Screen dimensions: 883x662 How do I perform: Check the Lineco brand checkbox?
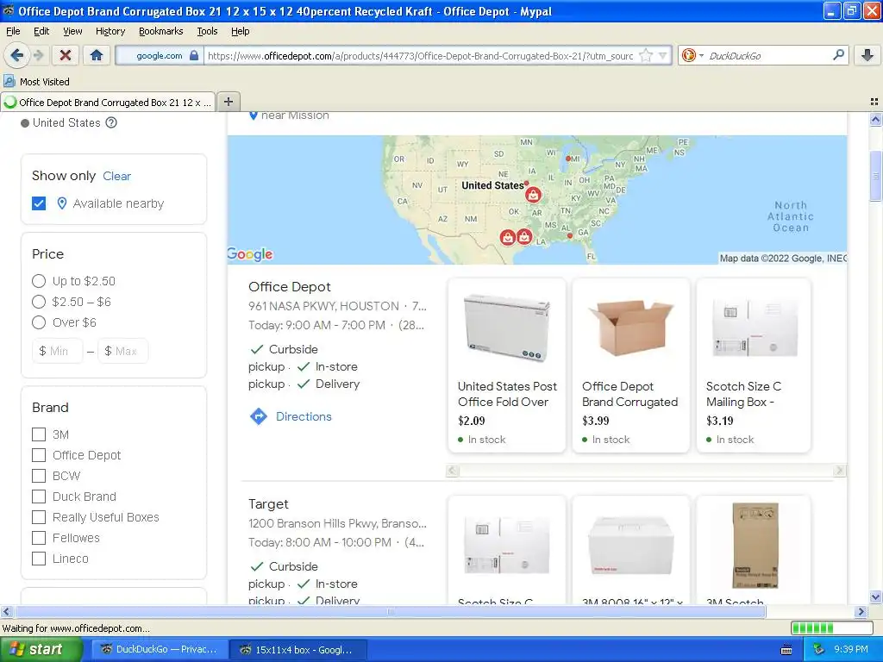(x=39, y=559)
